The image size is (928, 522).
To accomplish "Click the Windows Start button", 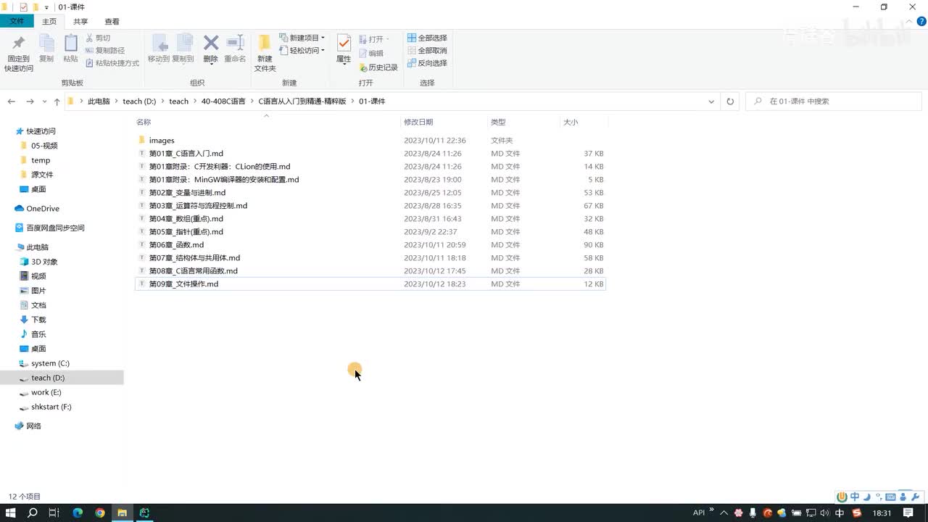I will [x=11, y=513].
